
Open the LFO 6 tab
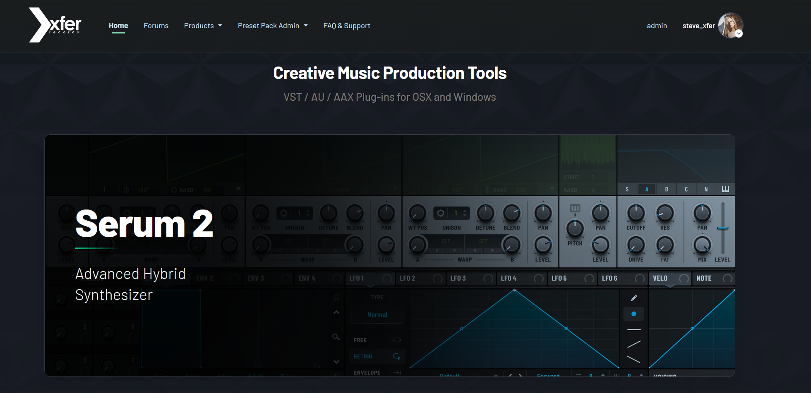[622, 279]
